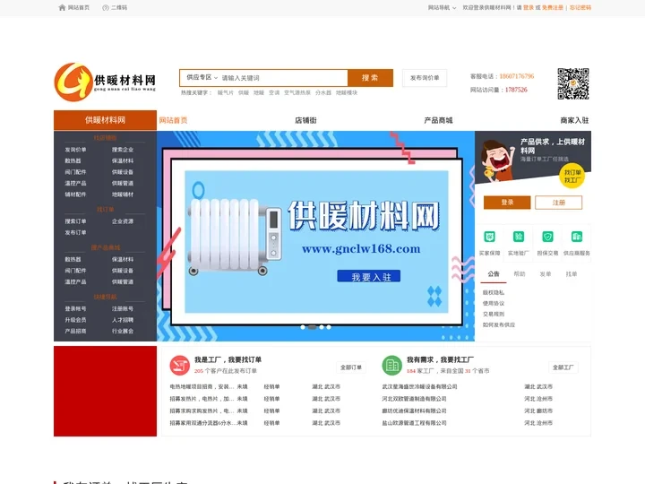Open 企业资源 in the sidebar
645x484 pixels.
click(x=123, y=221)
